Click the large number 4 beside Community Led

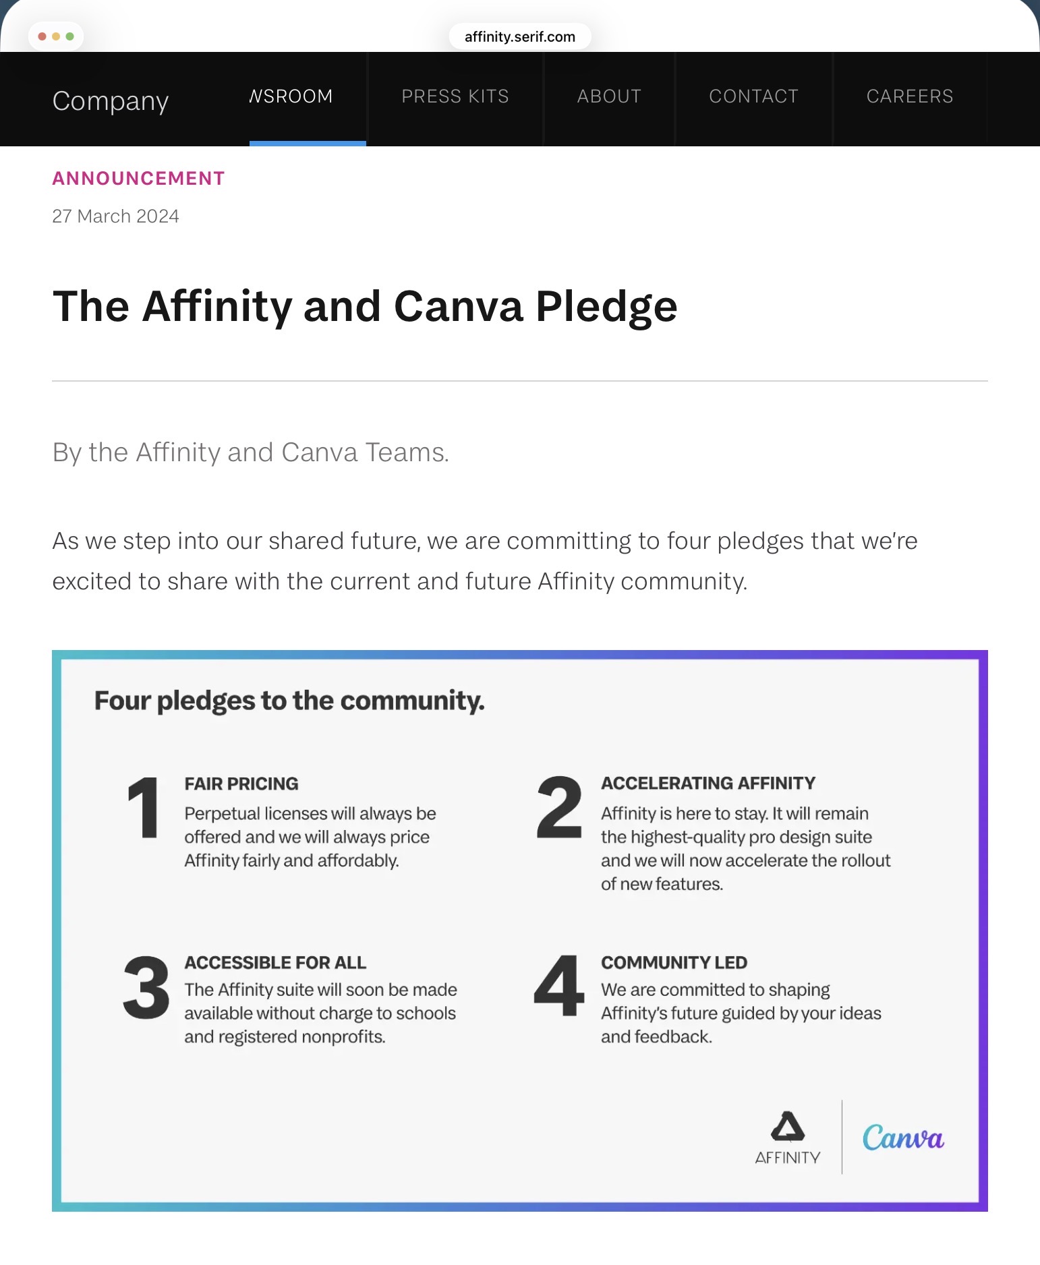tap(559, 986)
